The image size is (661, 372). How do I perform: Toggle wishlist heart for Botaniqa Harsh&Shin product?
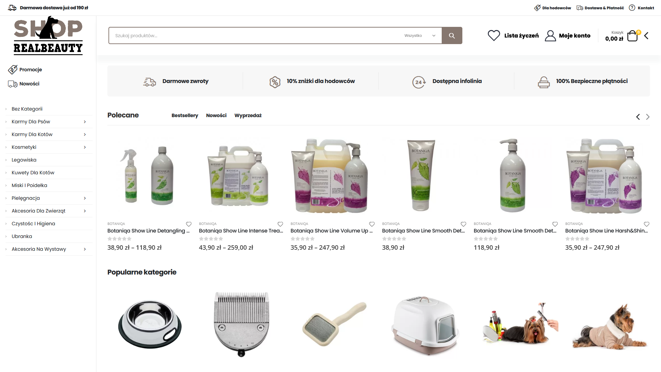(647, 224)
